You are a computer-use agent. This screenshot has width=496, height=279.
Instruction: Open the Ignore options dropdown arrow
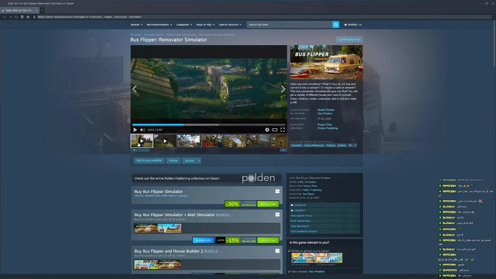click(x=199, y=160)
